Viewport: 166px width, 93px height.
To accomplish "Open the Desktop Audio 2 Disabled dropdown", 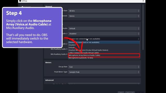I will tap(104, 34).
